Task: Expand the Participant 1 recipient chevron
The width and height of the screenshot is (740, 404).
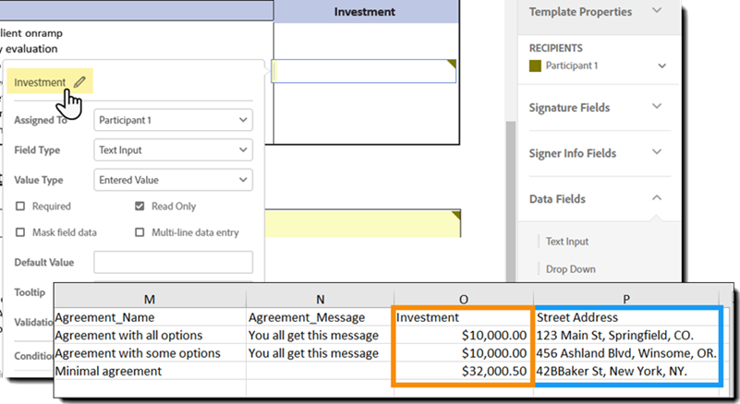Action: tap(662, 66)
